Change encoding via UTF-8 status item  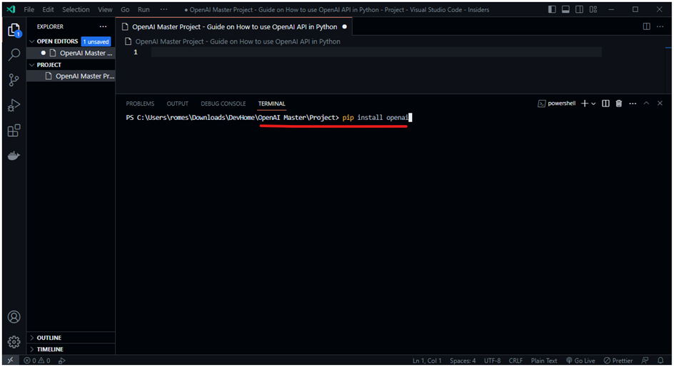coord(492,361)
